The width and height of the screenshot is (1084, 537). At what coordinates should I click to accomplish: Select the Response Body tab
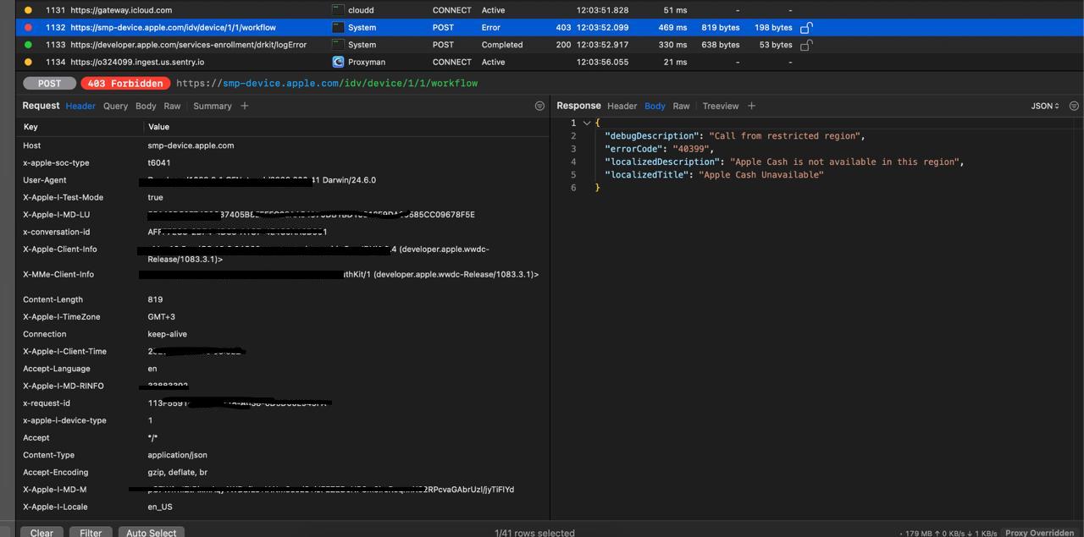(x=655, y=106)
